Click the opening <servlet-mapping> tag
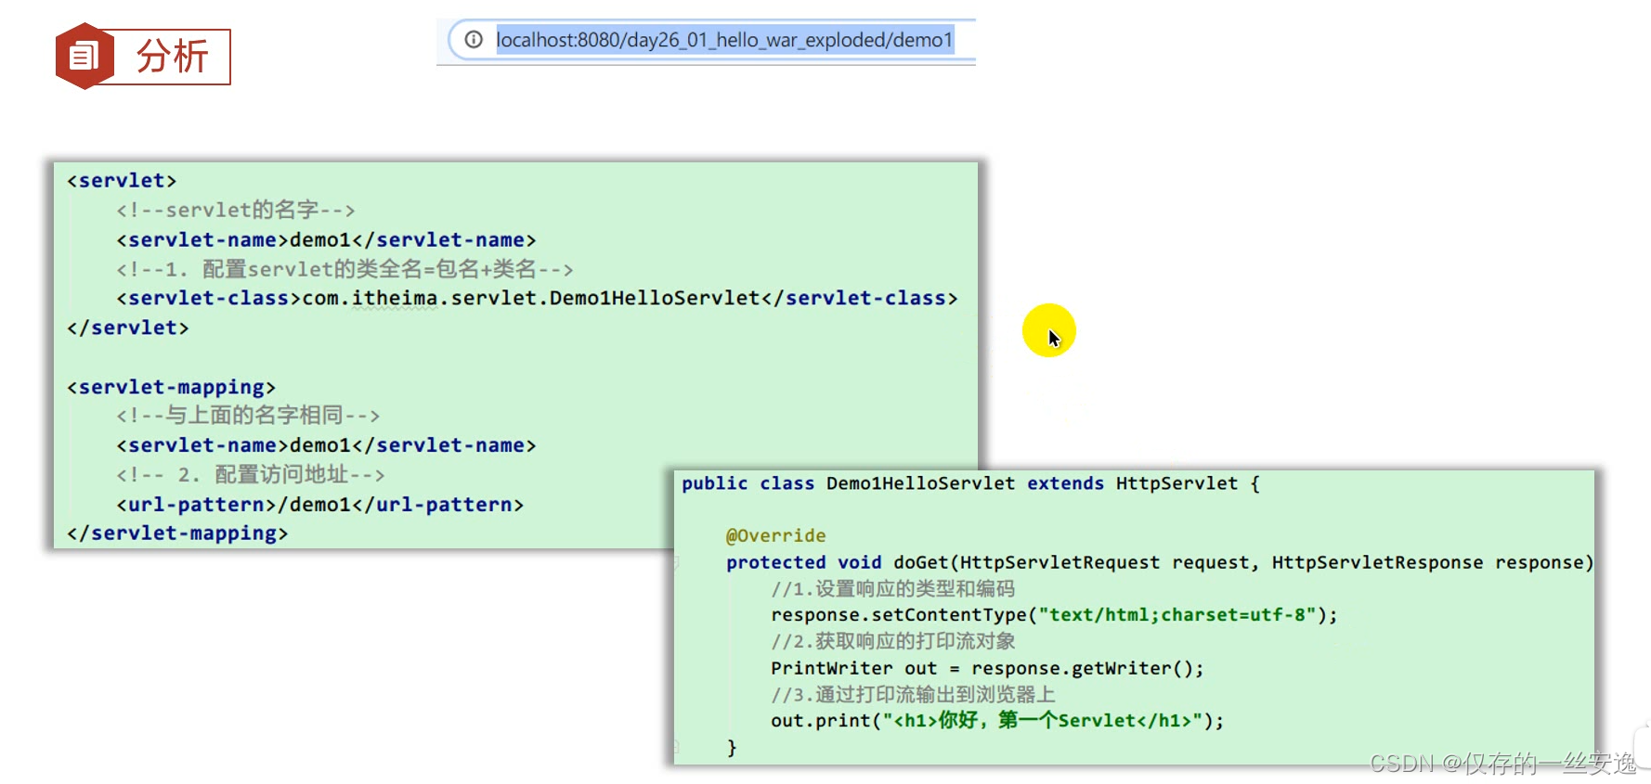1651x784 pixels. 171,387
